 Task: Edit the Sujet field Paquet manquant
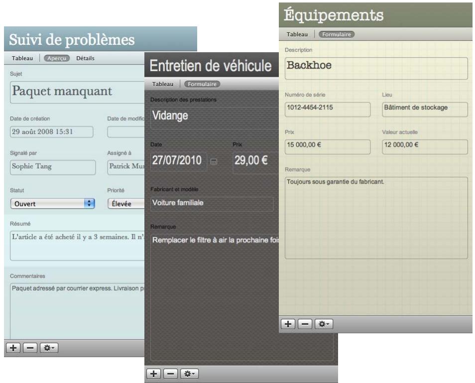(77, 92)
